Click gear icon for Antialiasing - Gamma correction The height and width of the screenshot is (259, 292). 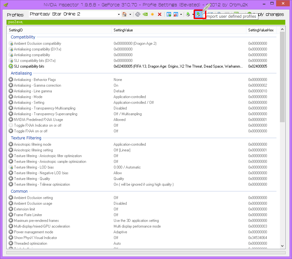pyautogui.click(x=11, y=85)
